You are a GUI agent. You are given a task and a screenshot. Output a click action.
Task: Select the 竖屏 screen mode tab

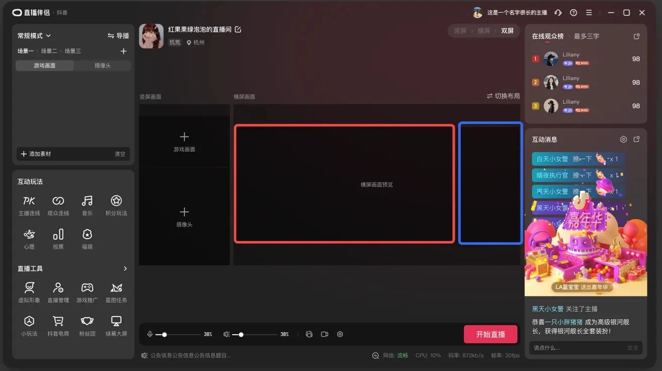pos(460,31)
